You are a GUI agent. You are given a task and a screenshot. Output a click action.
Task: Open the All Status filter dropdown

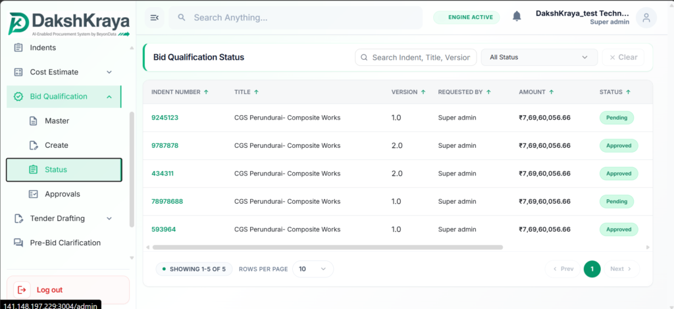tap(539, 57)
